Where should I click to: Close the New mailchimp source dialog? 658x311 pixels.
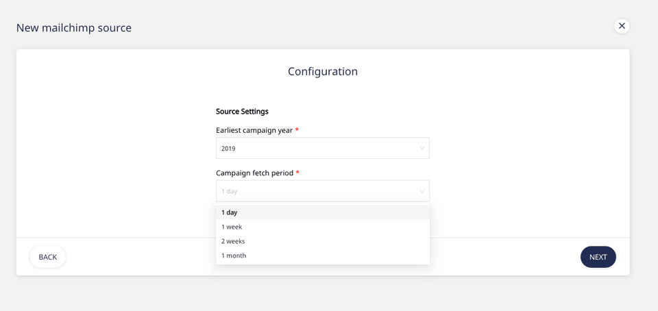click(x=622, y=26)
